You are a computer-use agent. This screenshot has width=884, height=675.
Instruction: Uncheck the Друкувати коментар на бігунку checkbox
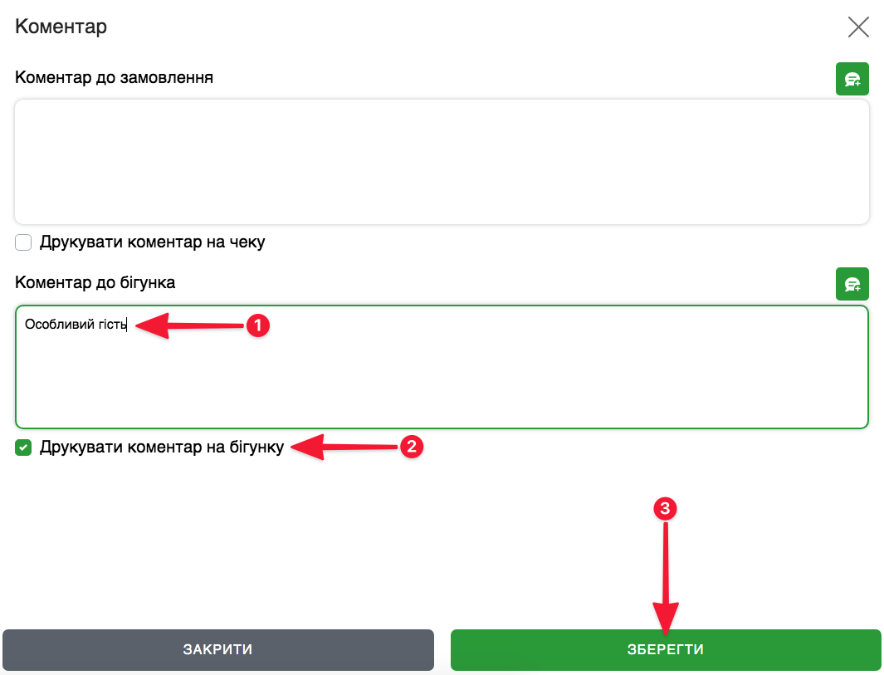pyautogui.click(x=23, y=448)
